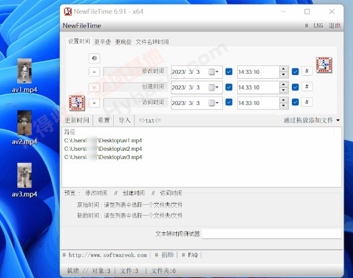Decrease the 修改时间 time with the down arrow
353x278 pixels.
pos(283,74)
